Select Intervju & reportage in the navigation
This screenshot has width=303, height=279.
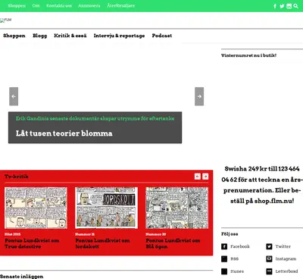point(119,36)
